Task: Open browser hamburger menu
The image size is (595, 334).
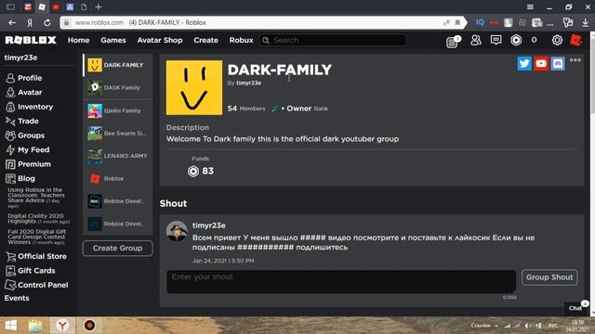Action: click(530, 6)
